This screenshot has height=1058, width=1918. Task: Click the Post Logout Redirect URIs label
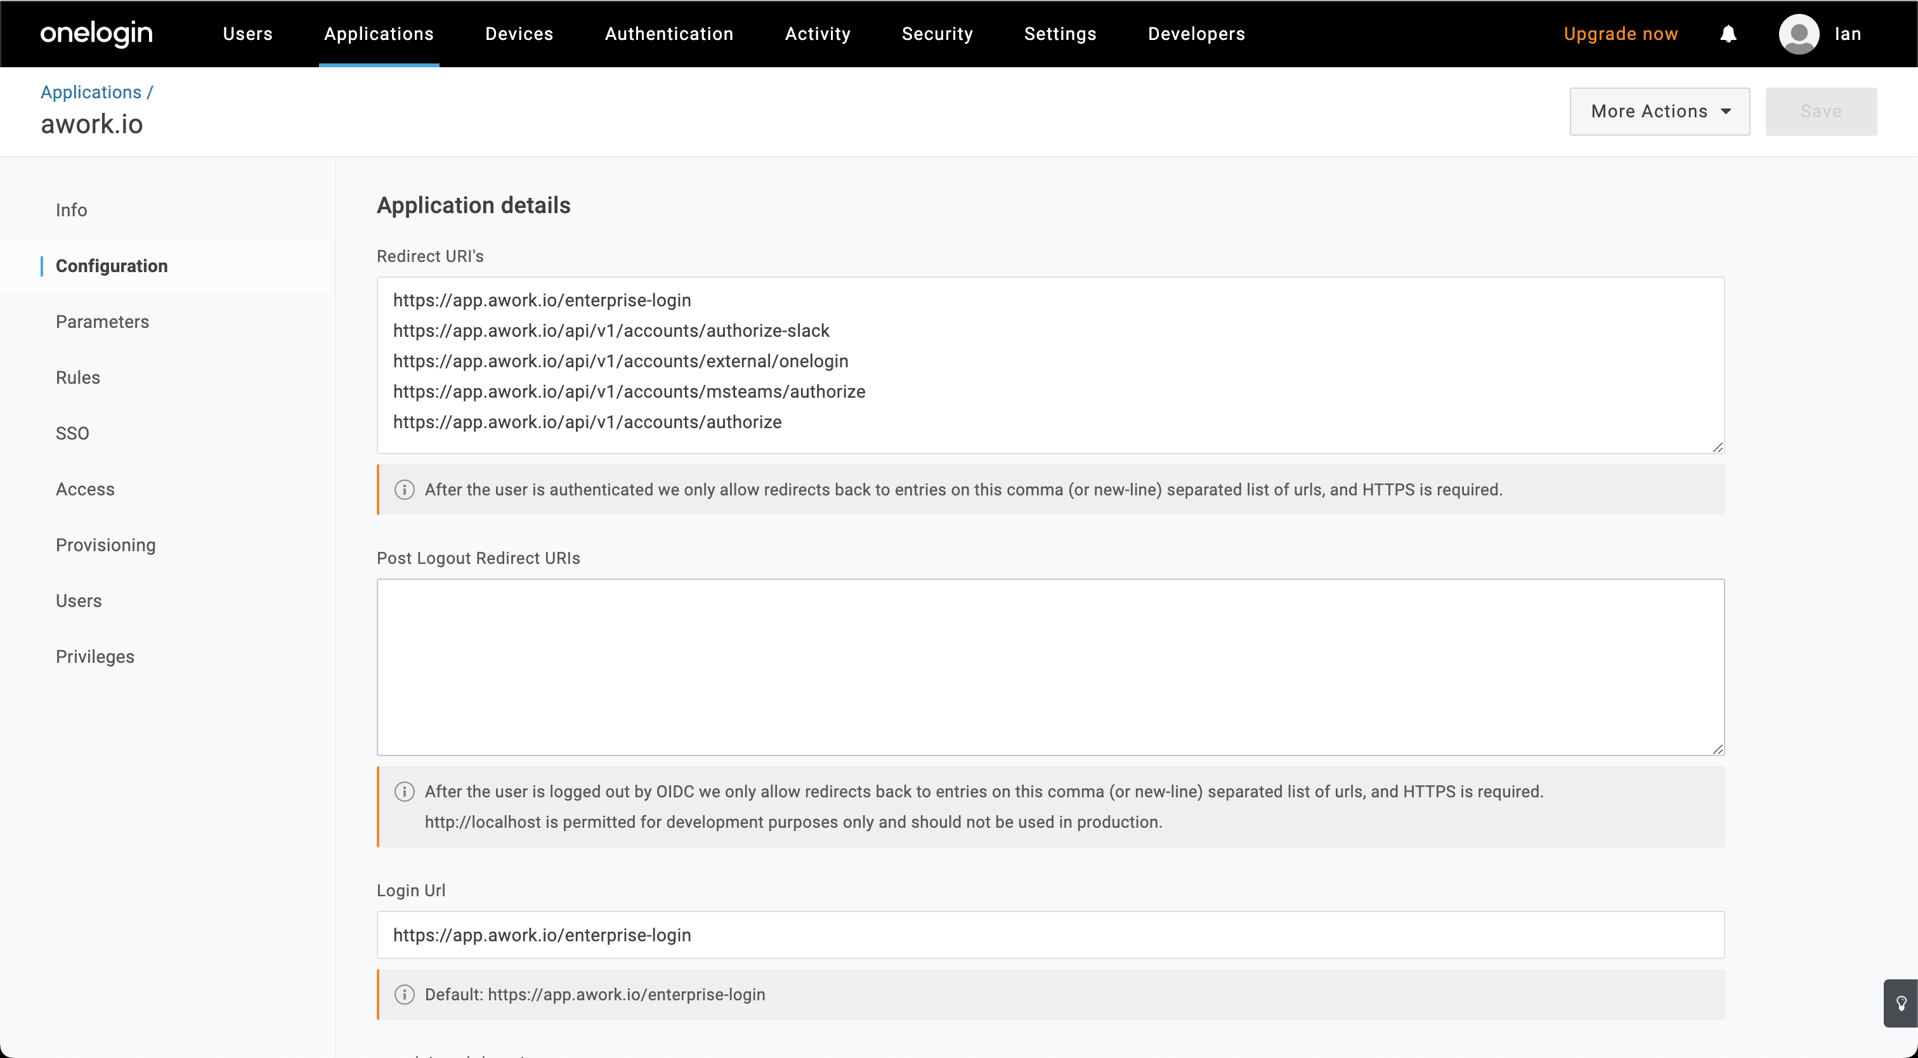478,558
